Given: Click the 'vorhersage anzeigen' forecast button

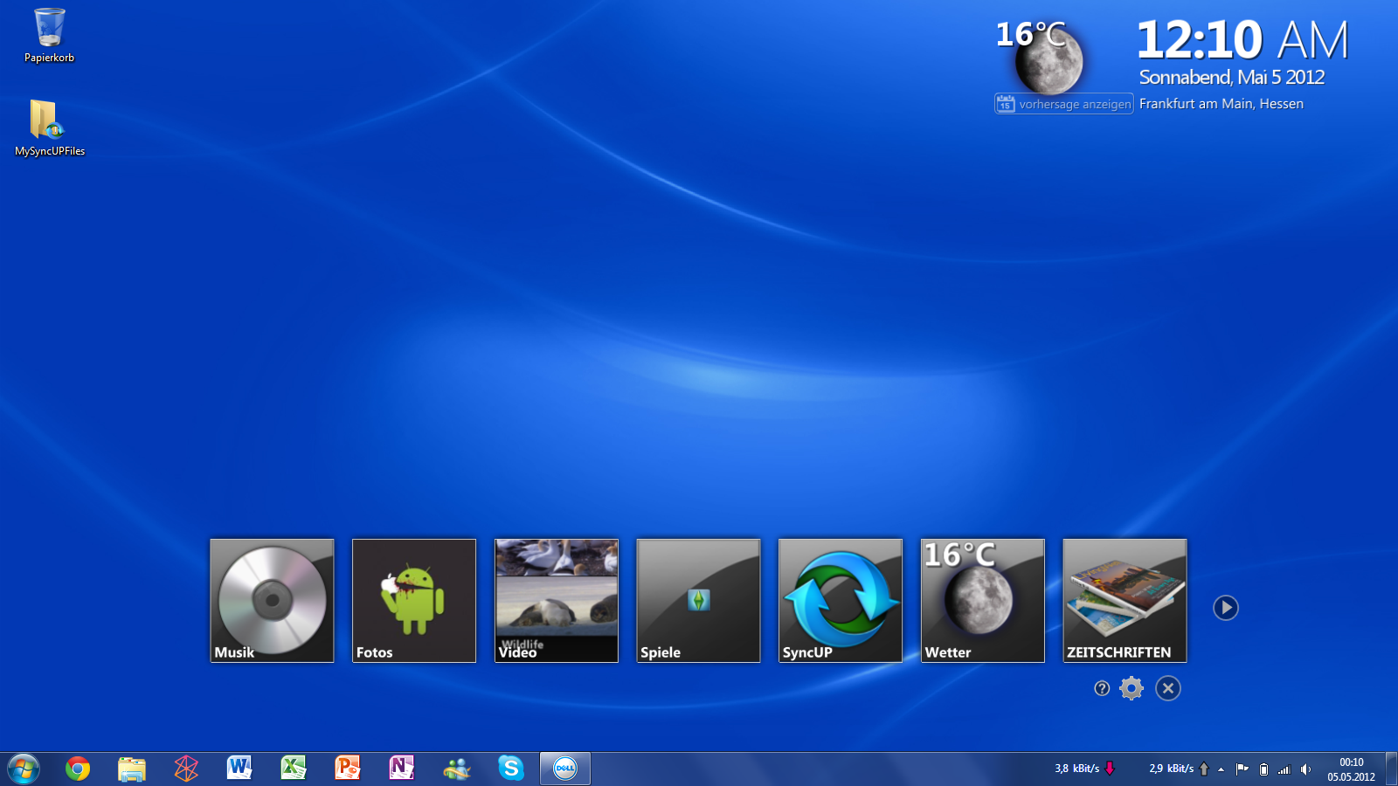Looking at the screenshot, I should click(1064, 104).
